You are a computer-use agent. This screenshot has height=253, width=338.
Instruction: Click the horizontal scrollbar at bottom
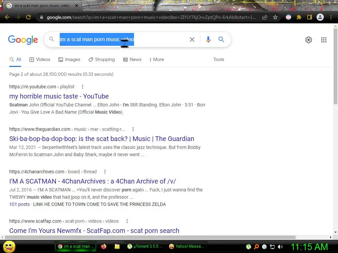coord(150,237)
